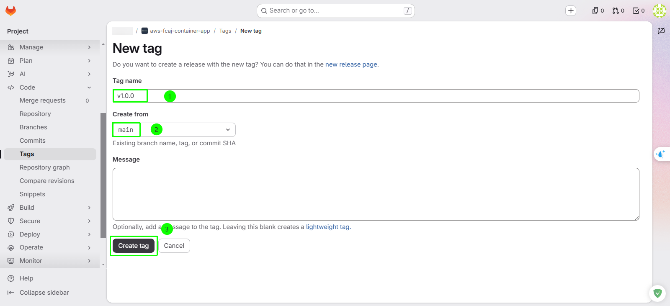Collapse the Code section chevron
Viewport: 670px width, 306px height.
(x=89, y=87)
